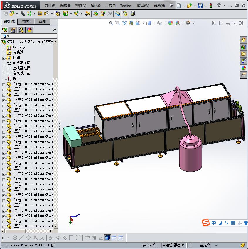
Task: Click the Smart Fasteners icon
Action: click(x=40, y=14)
